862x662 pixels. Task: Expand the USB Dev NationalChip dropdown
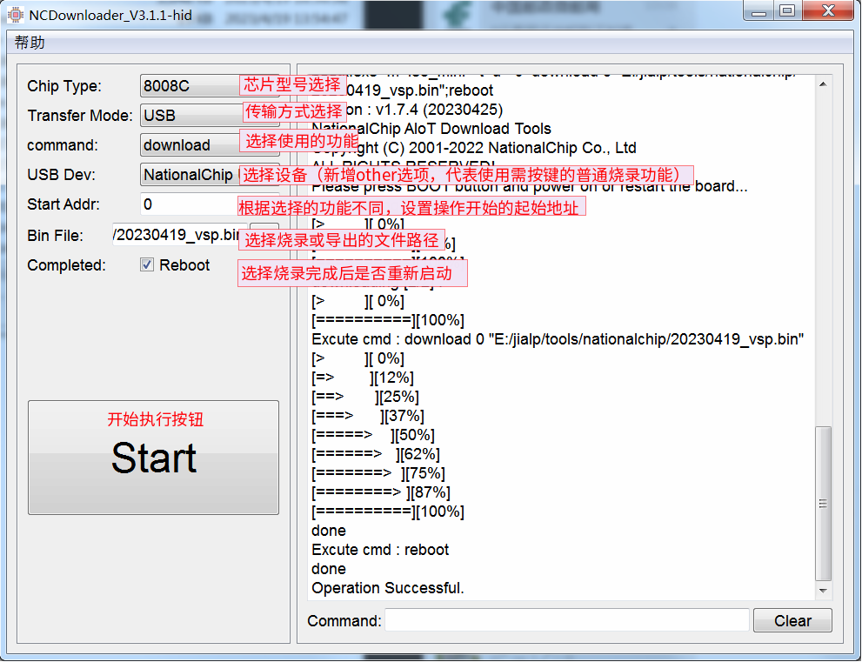coord(189,175)
